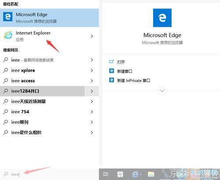Click search icon beside 'ieee xplore'
Image resolution: width=220 pixels, height=180 pixels.
(6, 70)
